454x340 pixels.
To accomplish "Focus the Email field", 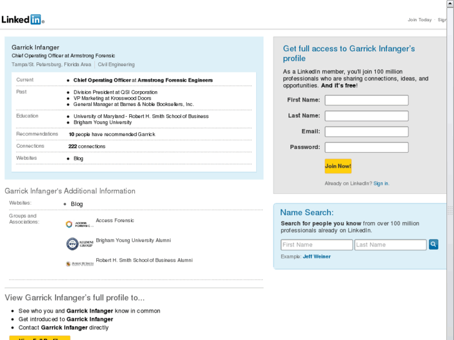I will [x=367, y=132].
